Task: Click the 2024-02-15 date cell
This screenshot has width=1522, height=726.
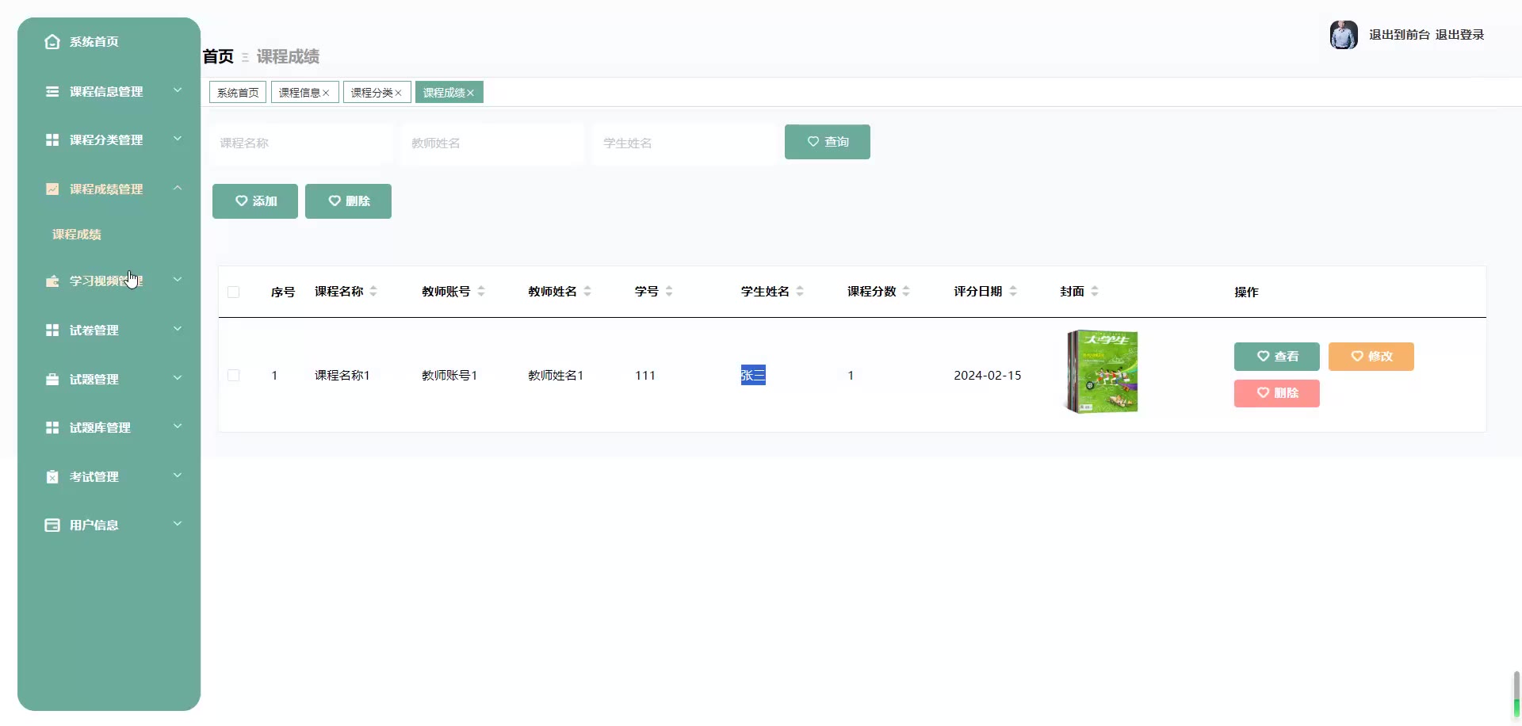Action: [988, 376]
